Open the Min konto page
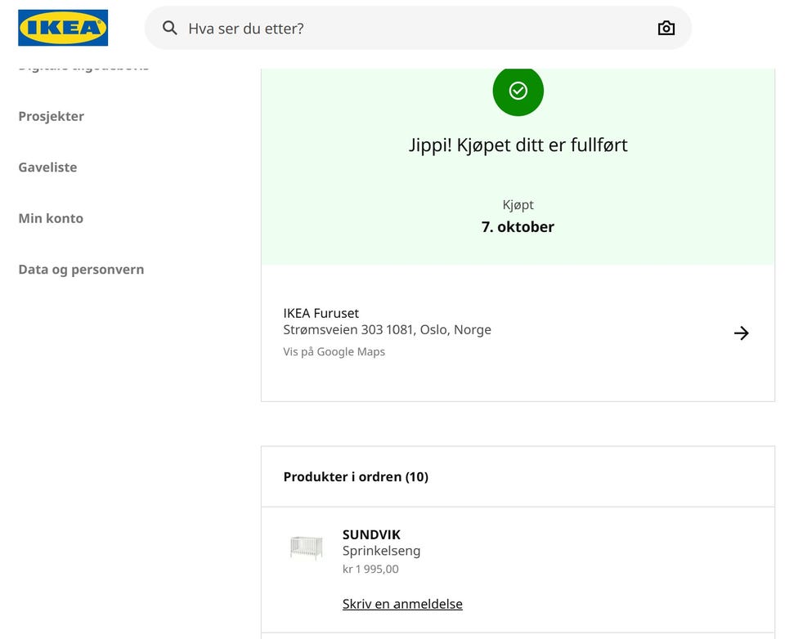This screenshot has height=639, width=785. (x=51, y=218)
